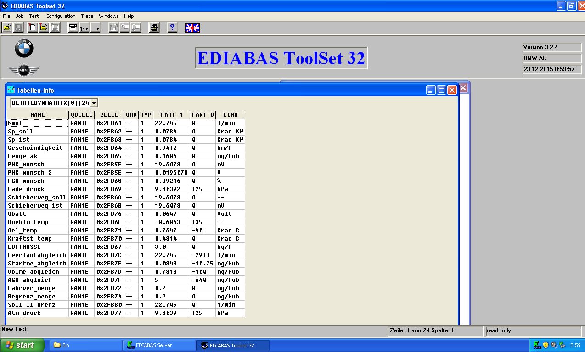Open the Help menu
Screen dimensions: 585x352
129,16
